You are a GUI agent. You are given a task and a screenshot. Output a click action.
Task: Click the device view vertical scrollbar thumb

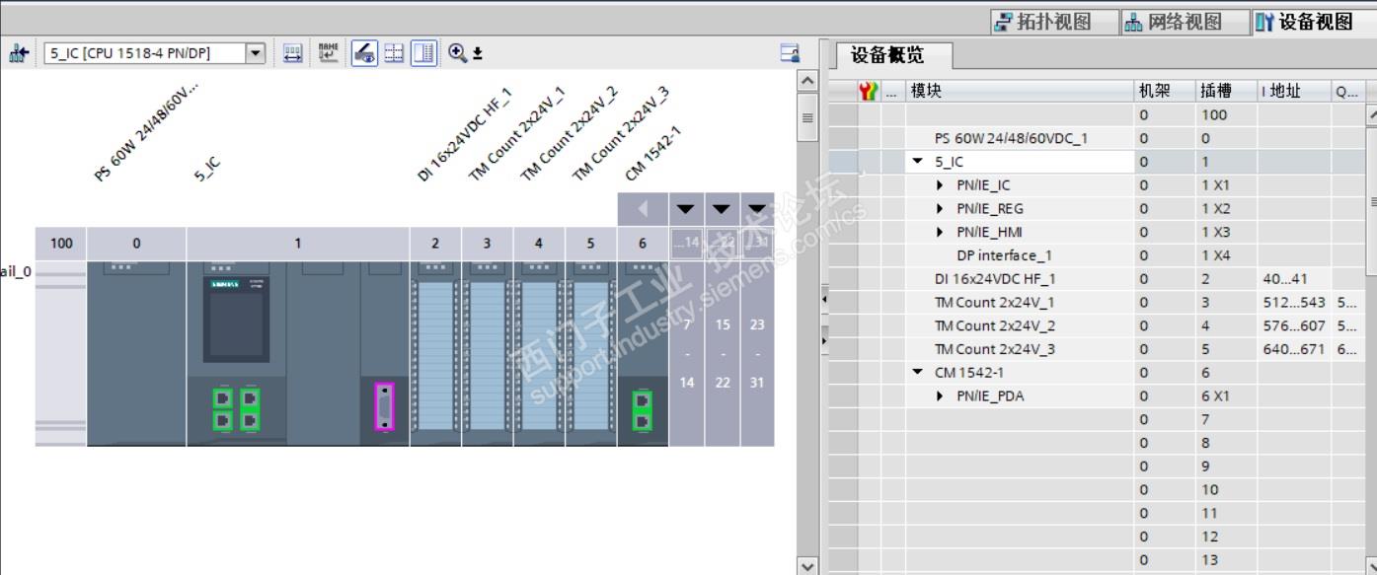pos(806,116)
